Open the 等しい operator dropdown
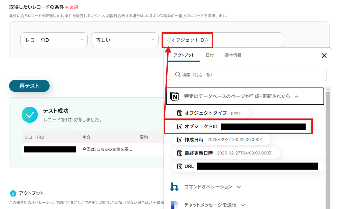This screenshot has height=209, width=338. point(124,40)
